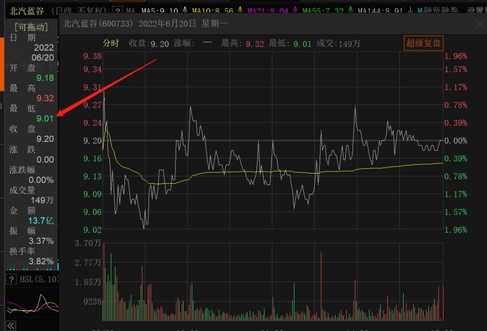
Task: Click the 涨跌 value 0.00 in the side panel
Action: (x=45, y=159)
